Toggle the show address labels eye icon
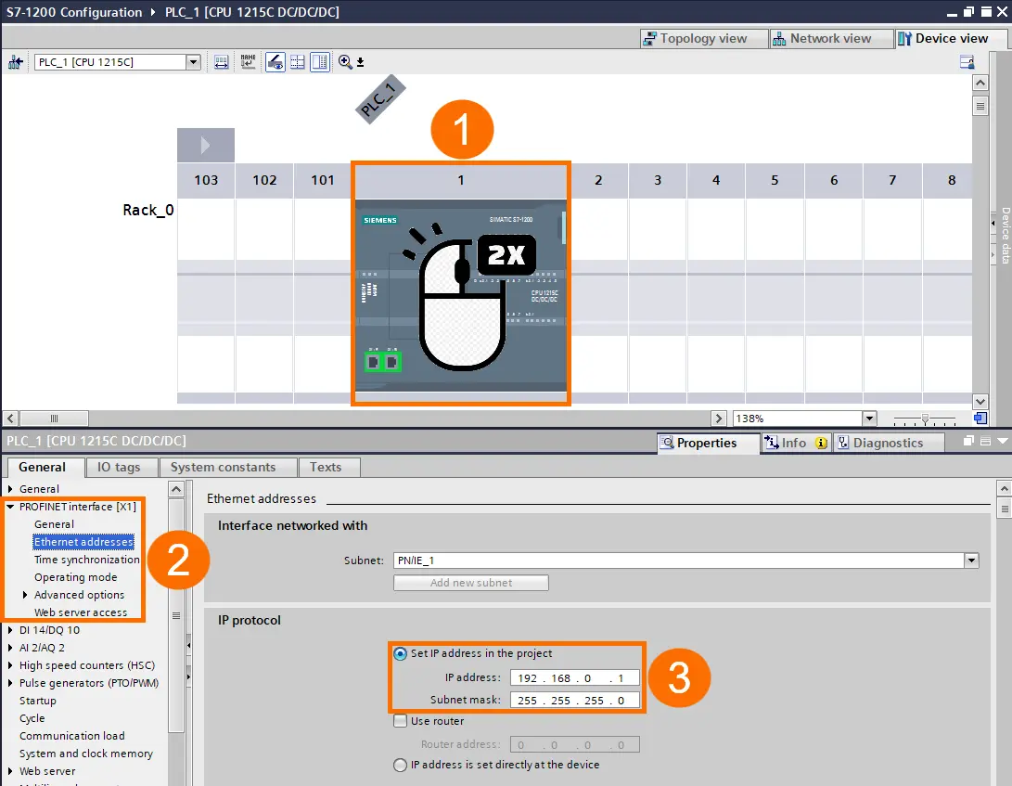This screenshot has width=1012, height=786. pos(275,61)
